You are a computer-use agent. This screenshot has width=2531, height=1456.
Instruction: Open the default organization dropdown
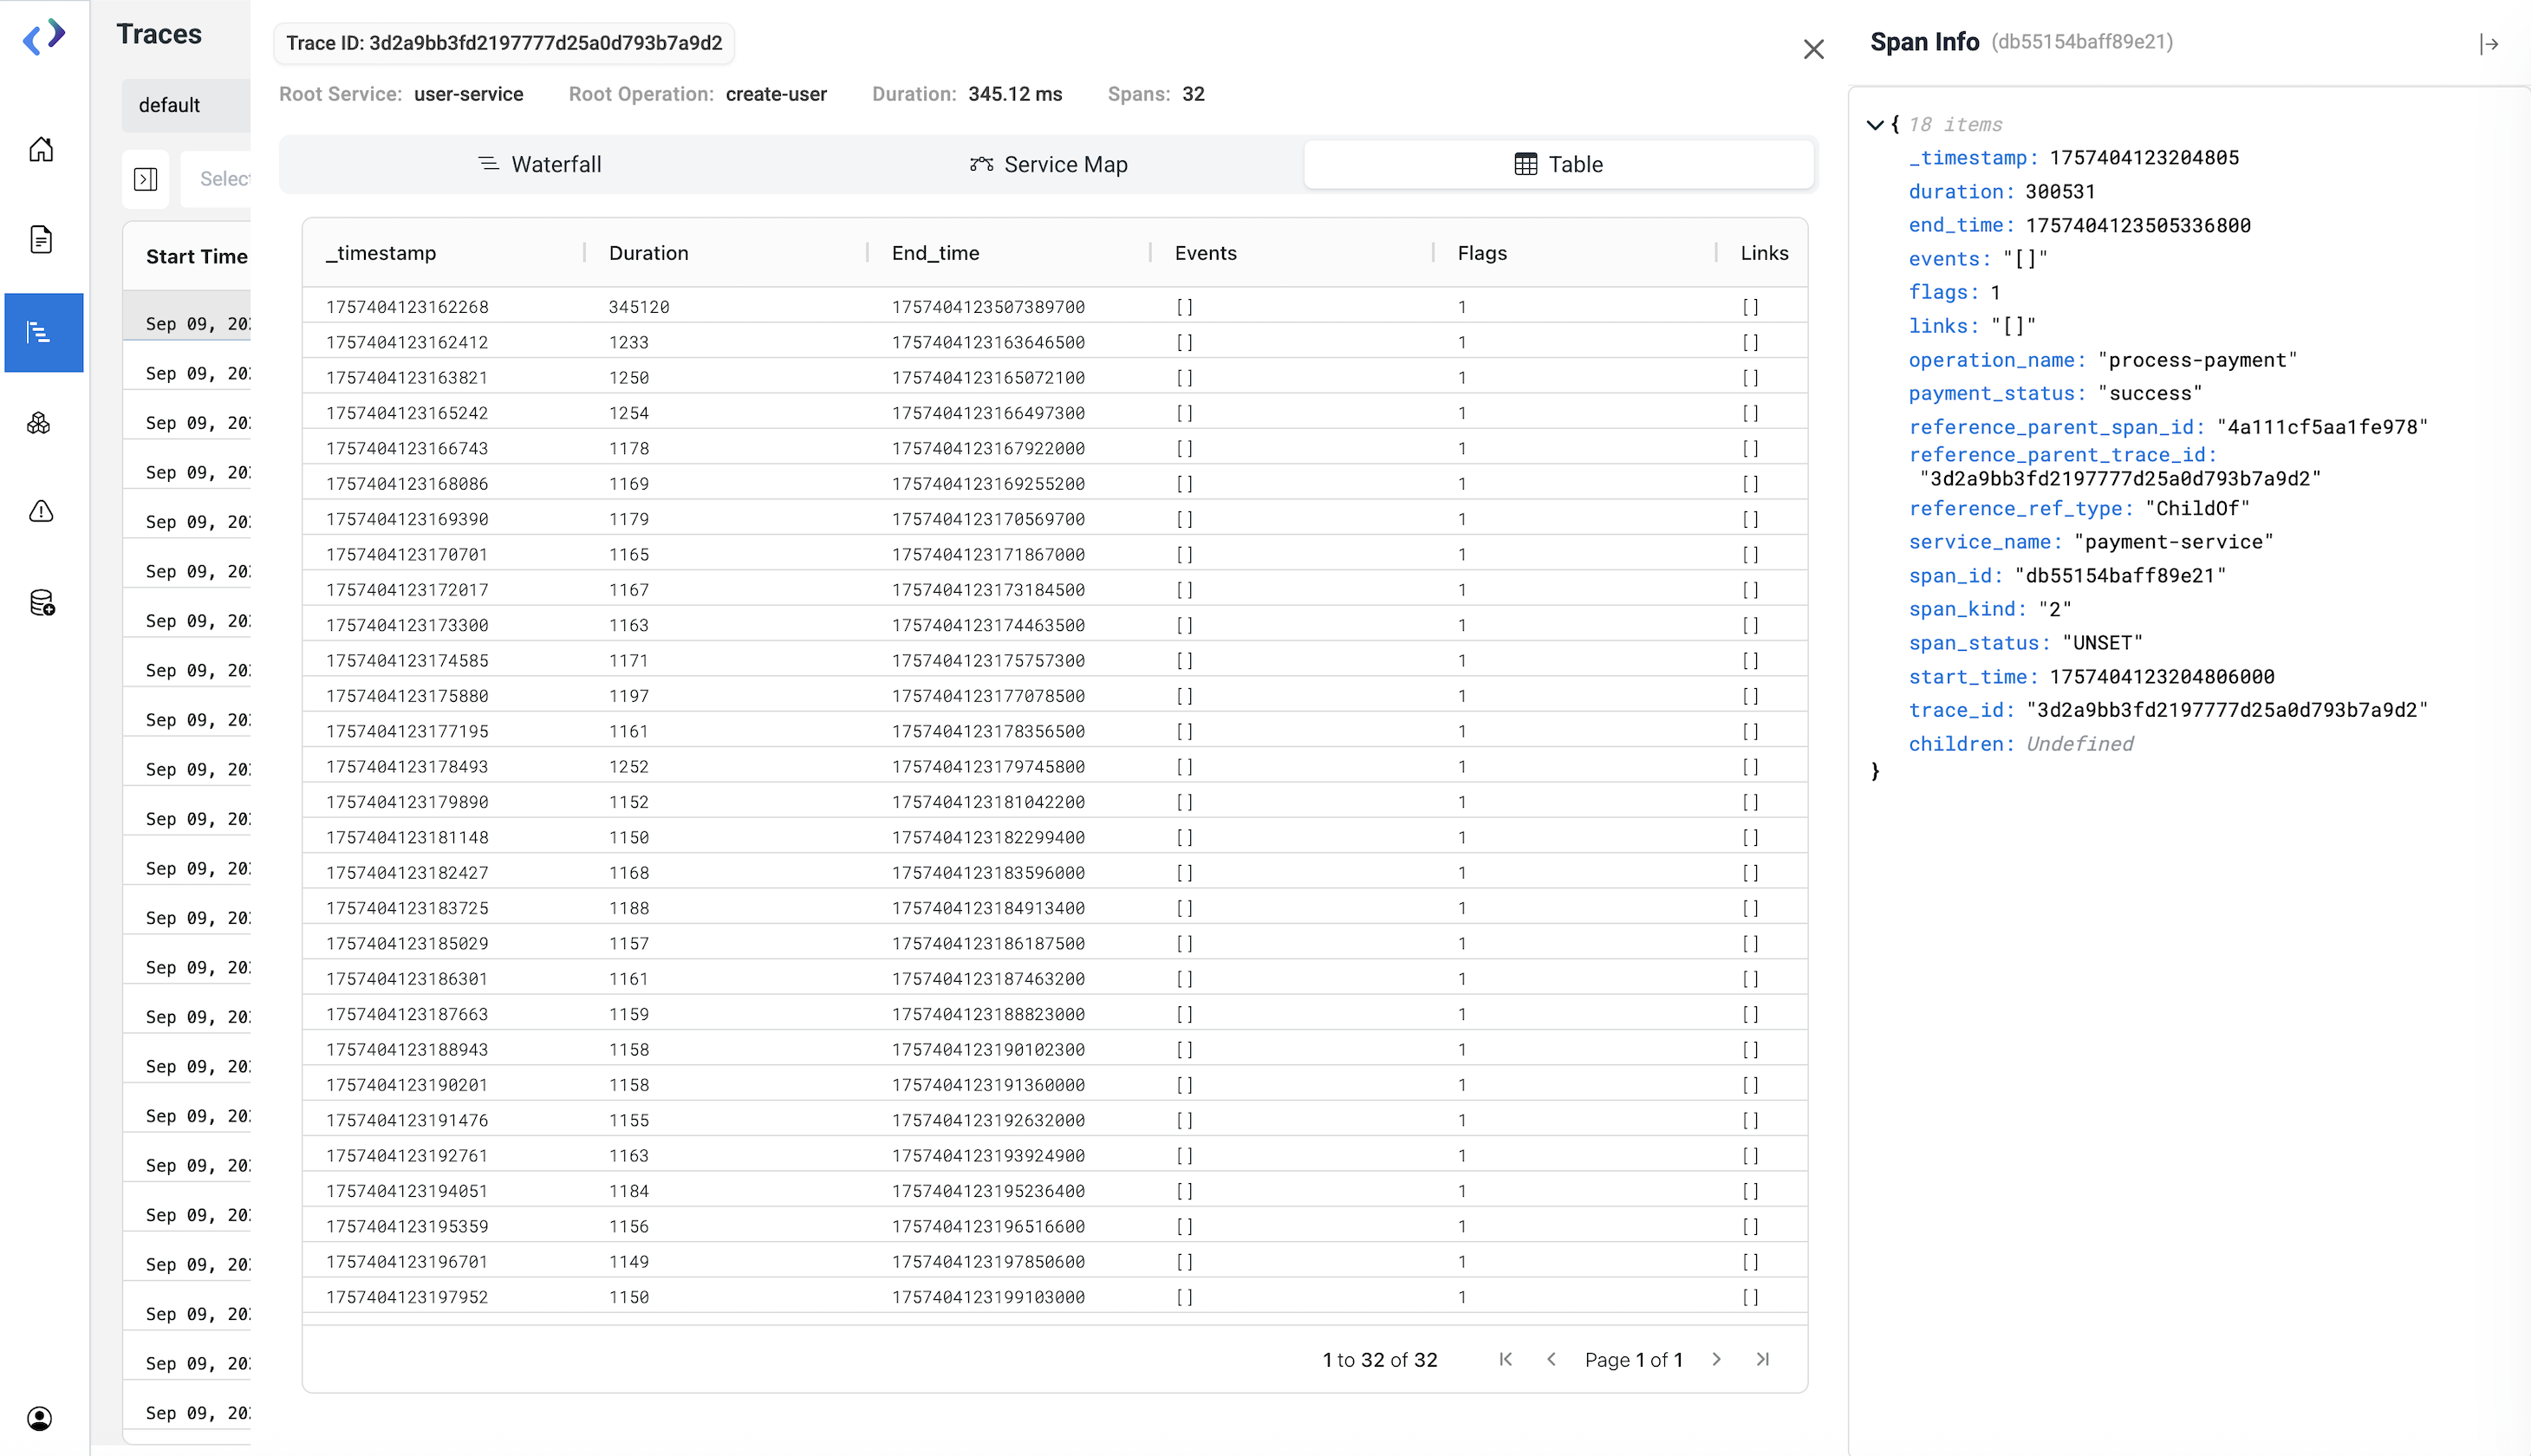(185, 105)
